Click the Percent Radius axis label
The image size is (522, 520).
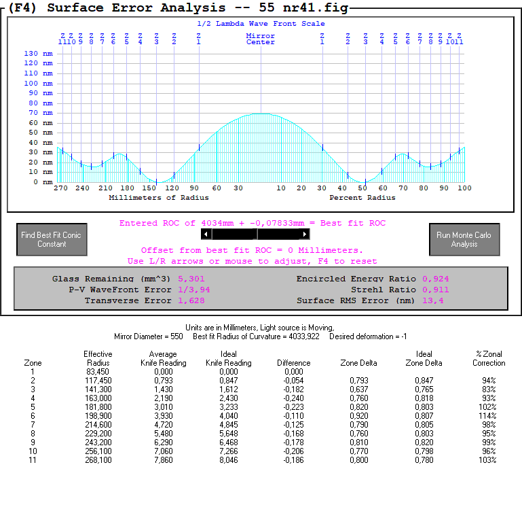click(362, 198)
